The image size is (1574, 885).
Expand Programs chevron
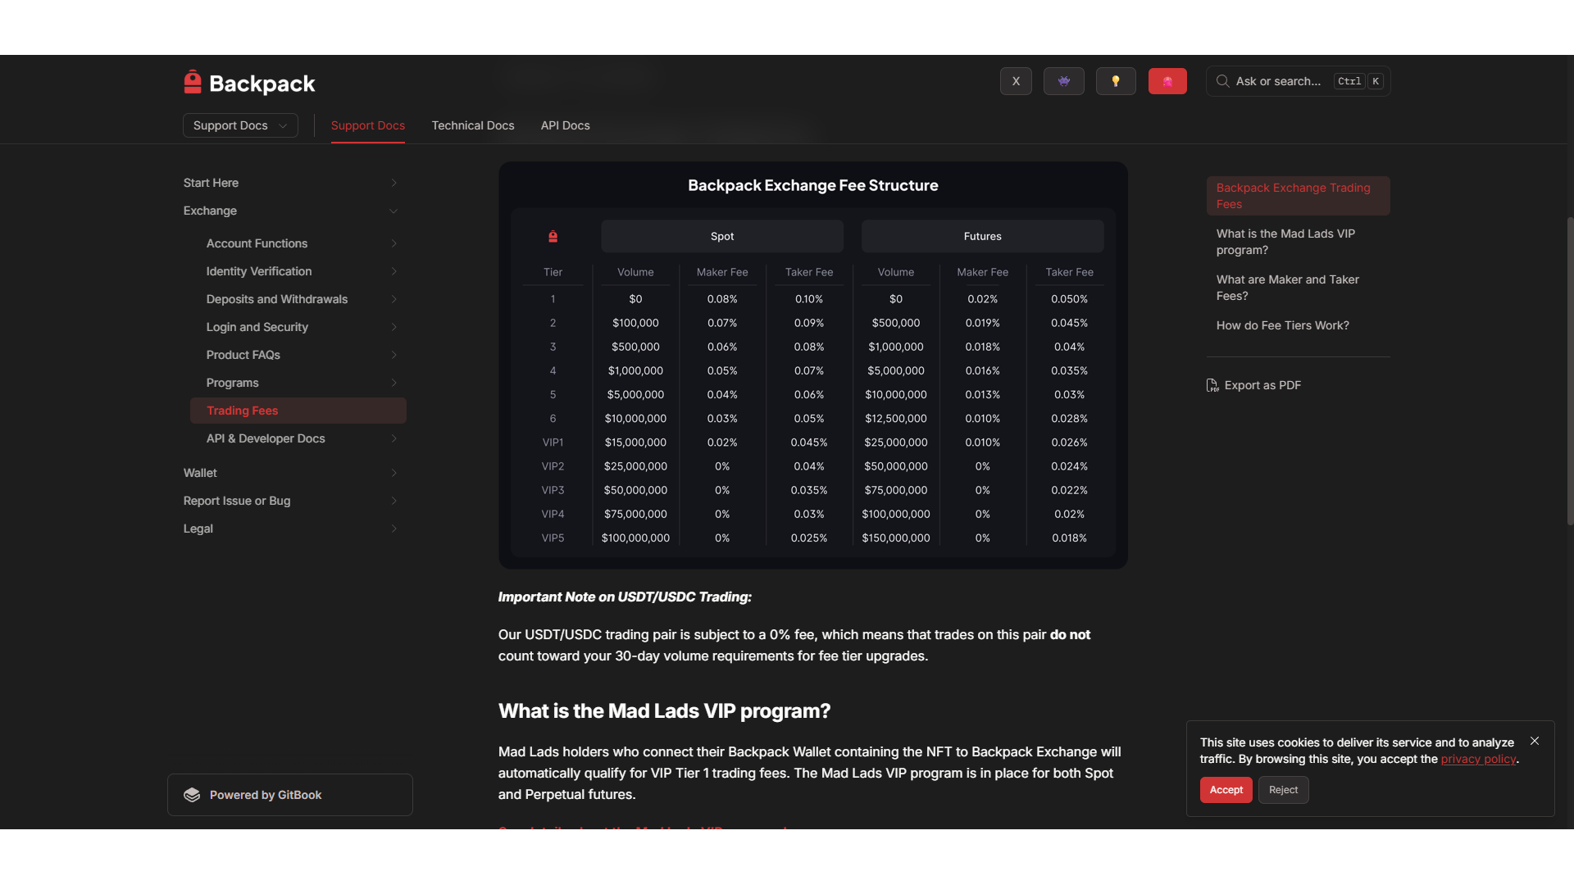(x=393, y=383)
